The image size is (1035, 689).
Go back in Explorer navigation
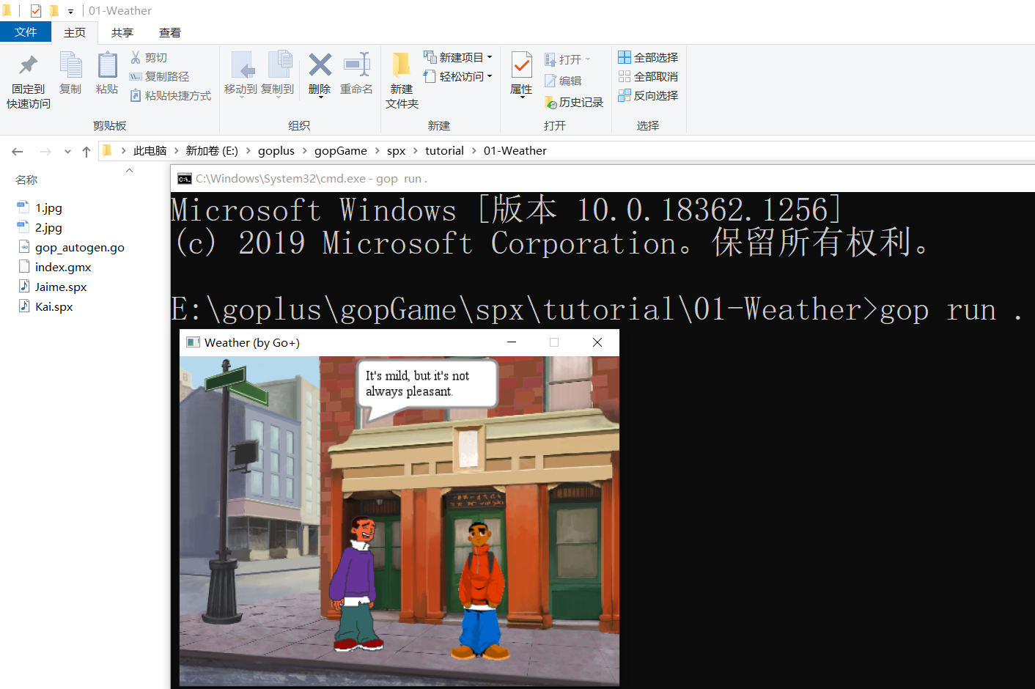(x=18, y=151)
